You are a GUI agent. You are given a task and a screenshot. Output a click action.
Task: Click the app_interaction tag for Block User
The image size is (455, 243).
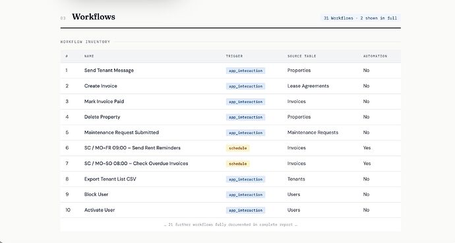tap(245, 195)
